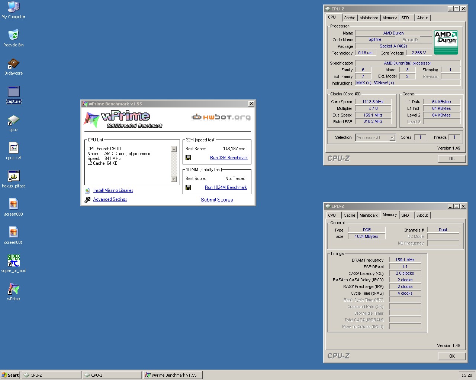Select the screen001 image icon

pos(13,232)
